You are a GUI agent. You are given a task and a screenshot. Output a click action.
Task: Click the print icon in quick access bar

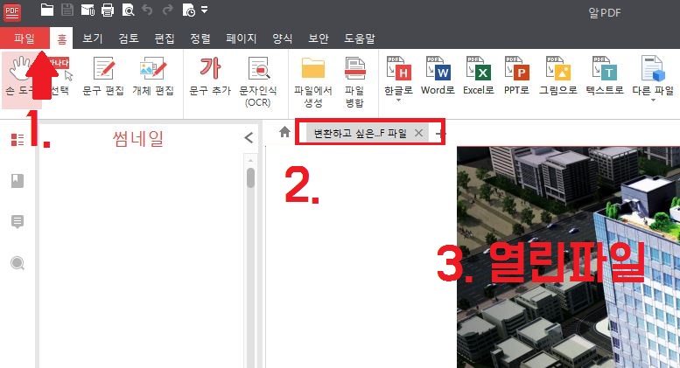click(x=107, y=10)
